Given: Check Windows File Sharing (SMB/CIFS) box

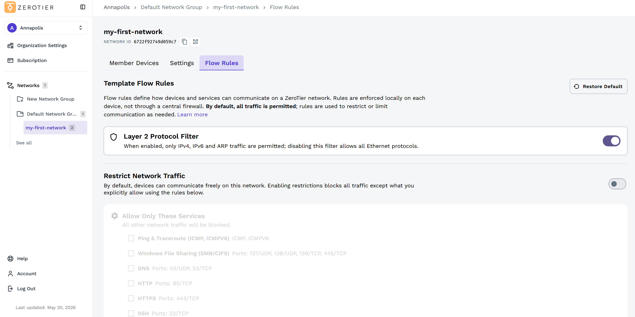Looking at the screenshot, I should coord(131,253).
